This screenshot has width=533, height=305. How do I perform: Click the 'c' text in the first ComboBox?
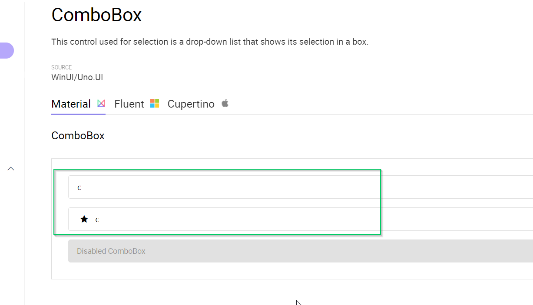click(79, 187)
